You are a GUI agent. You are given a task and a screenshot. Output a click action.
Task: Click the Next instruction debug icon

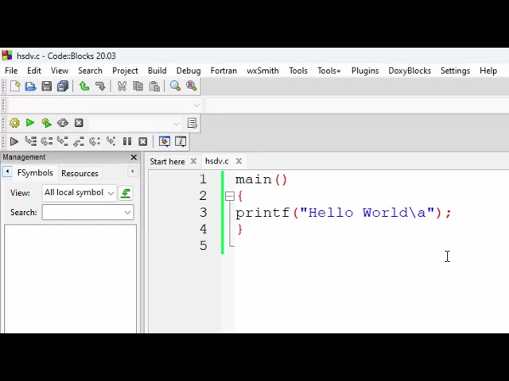point(95,141)
